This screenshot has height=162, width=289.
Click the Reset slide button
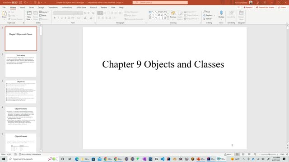tap(43, 15)
